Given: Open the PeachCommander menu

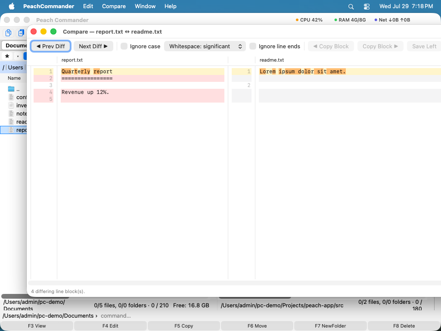Looking at the screenshot, I should [49, 6].
